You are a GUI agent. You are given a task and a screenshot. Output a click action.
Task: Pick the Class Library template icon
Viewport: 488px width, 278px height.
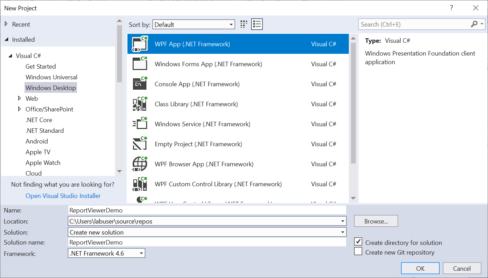coord(140,104)
